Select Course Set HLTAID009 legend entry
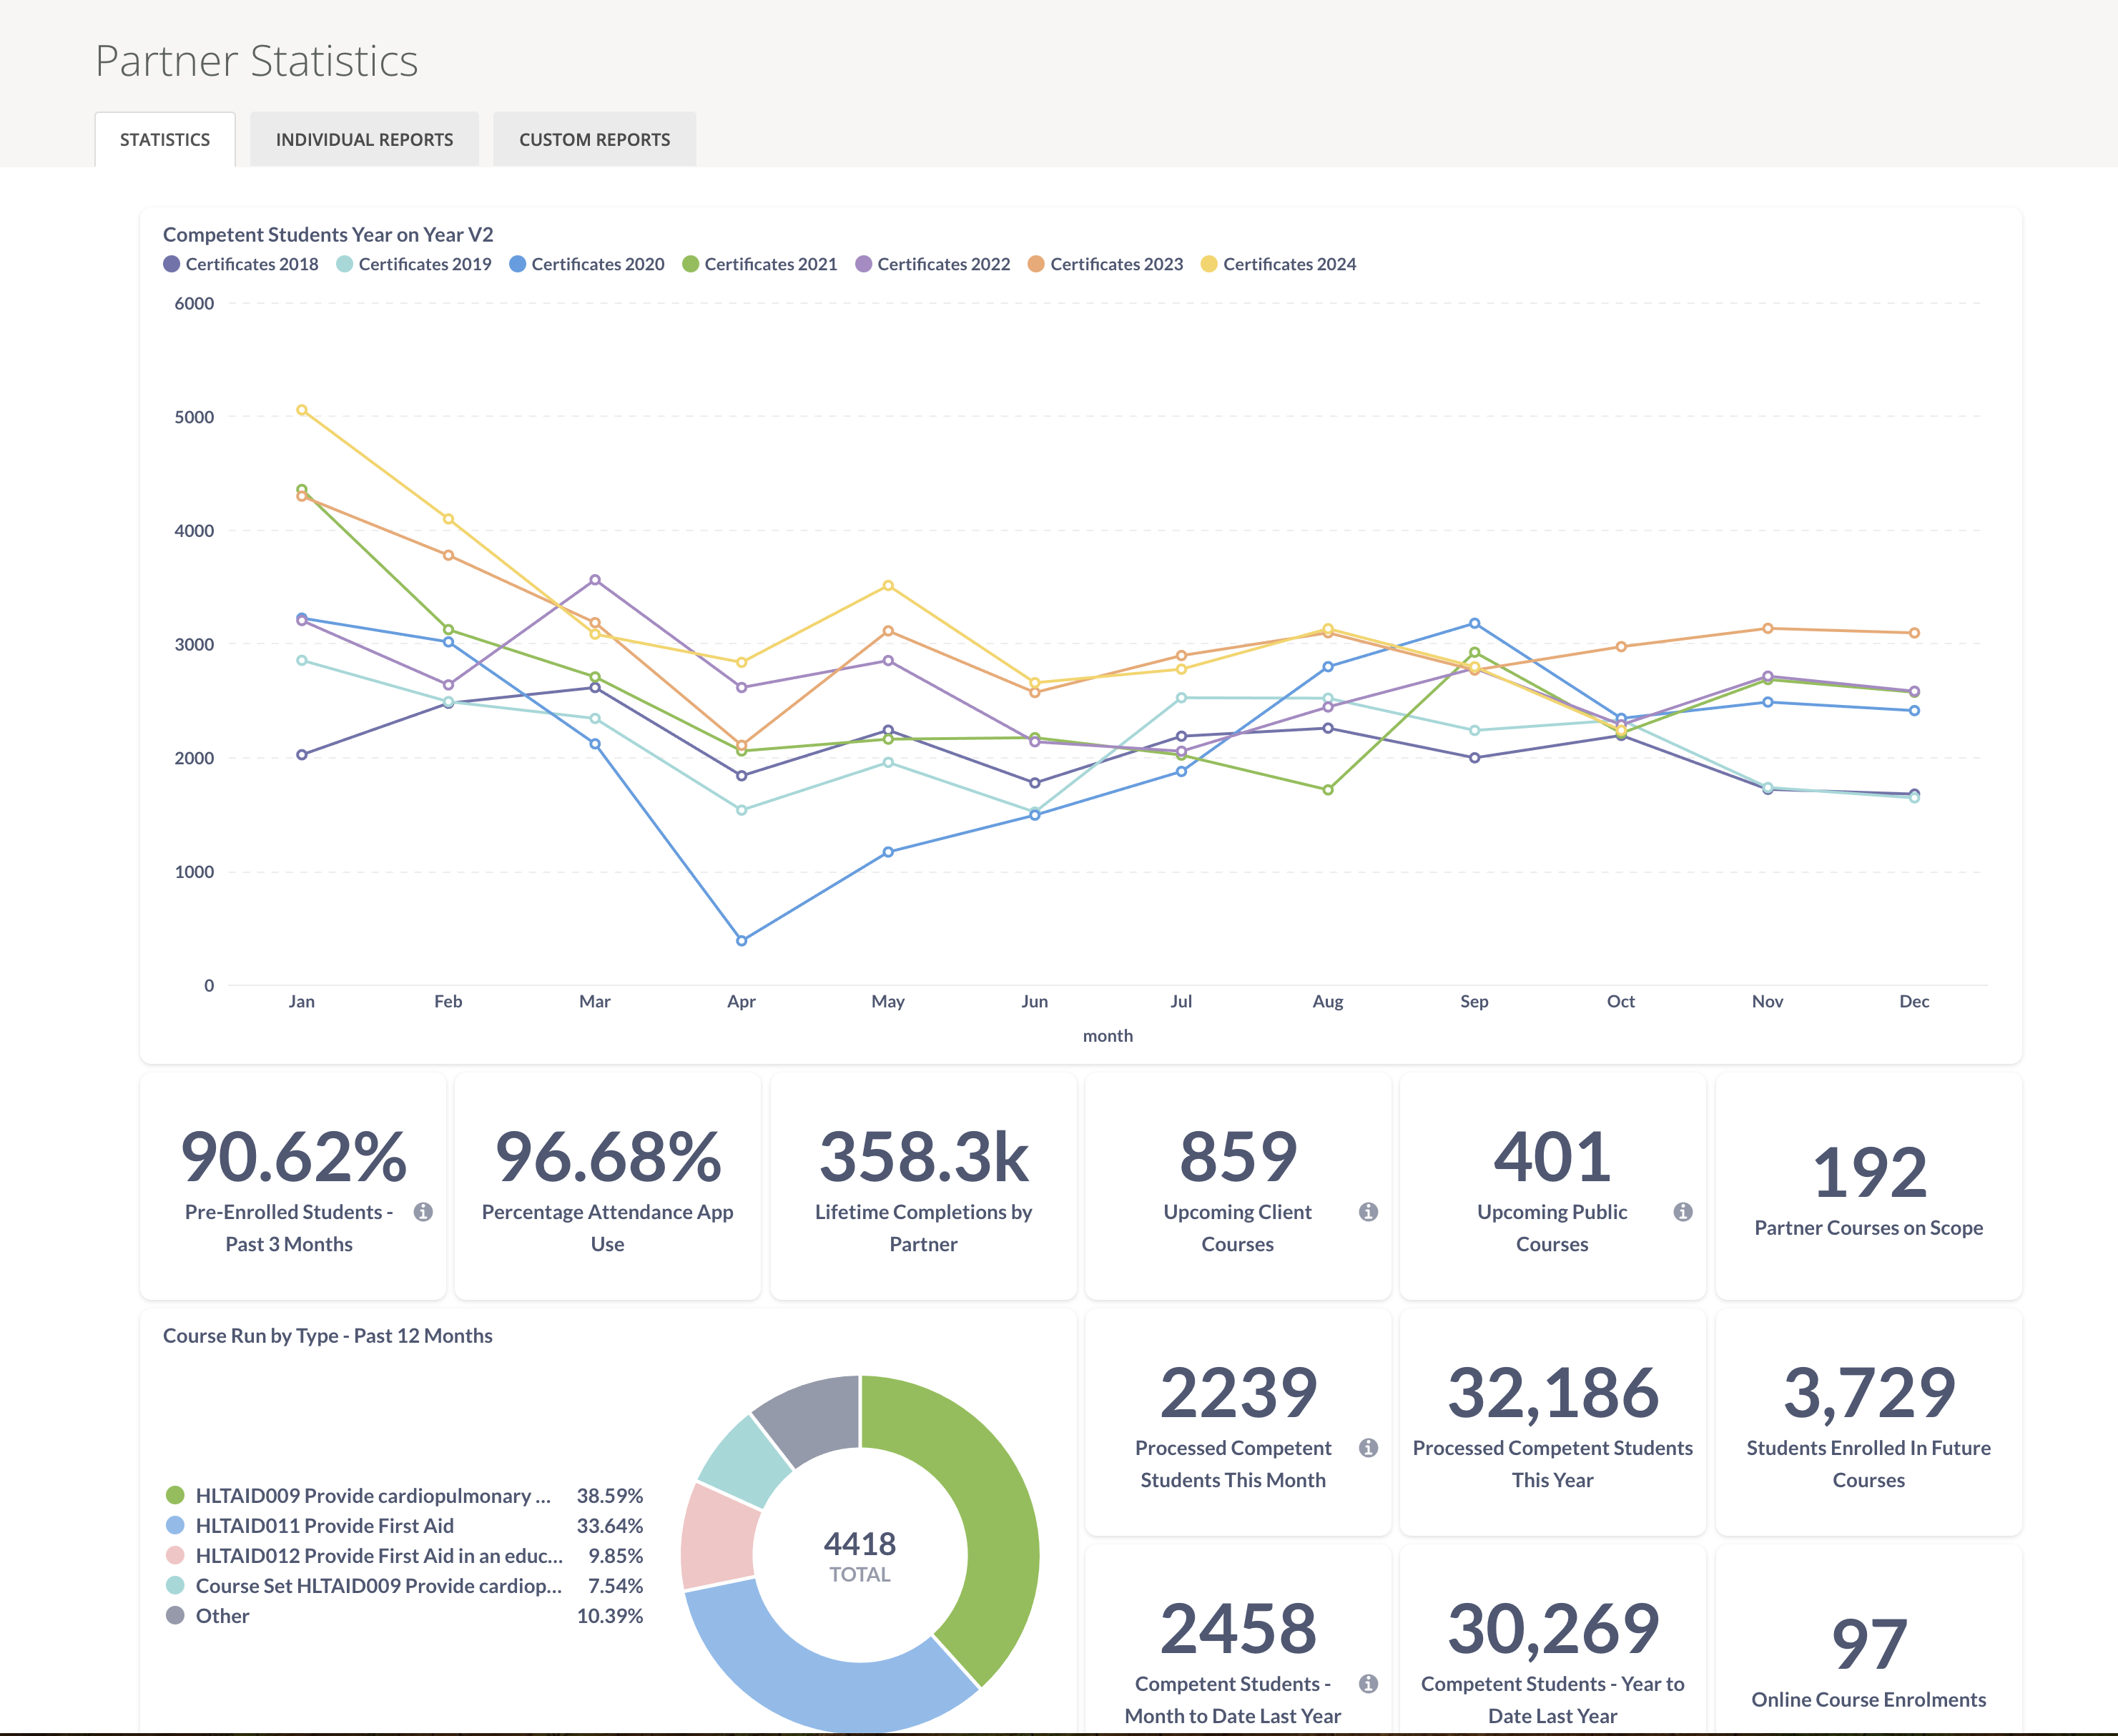This screenshot has width=2118, height=1736. pos(404,1586)
